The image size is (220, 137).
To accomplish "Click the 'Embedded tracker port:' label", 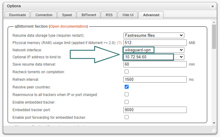I will pyautogui.click(x=32, y=110).
